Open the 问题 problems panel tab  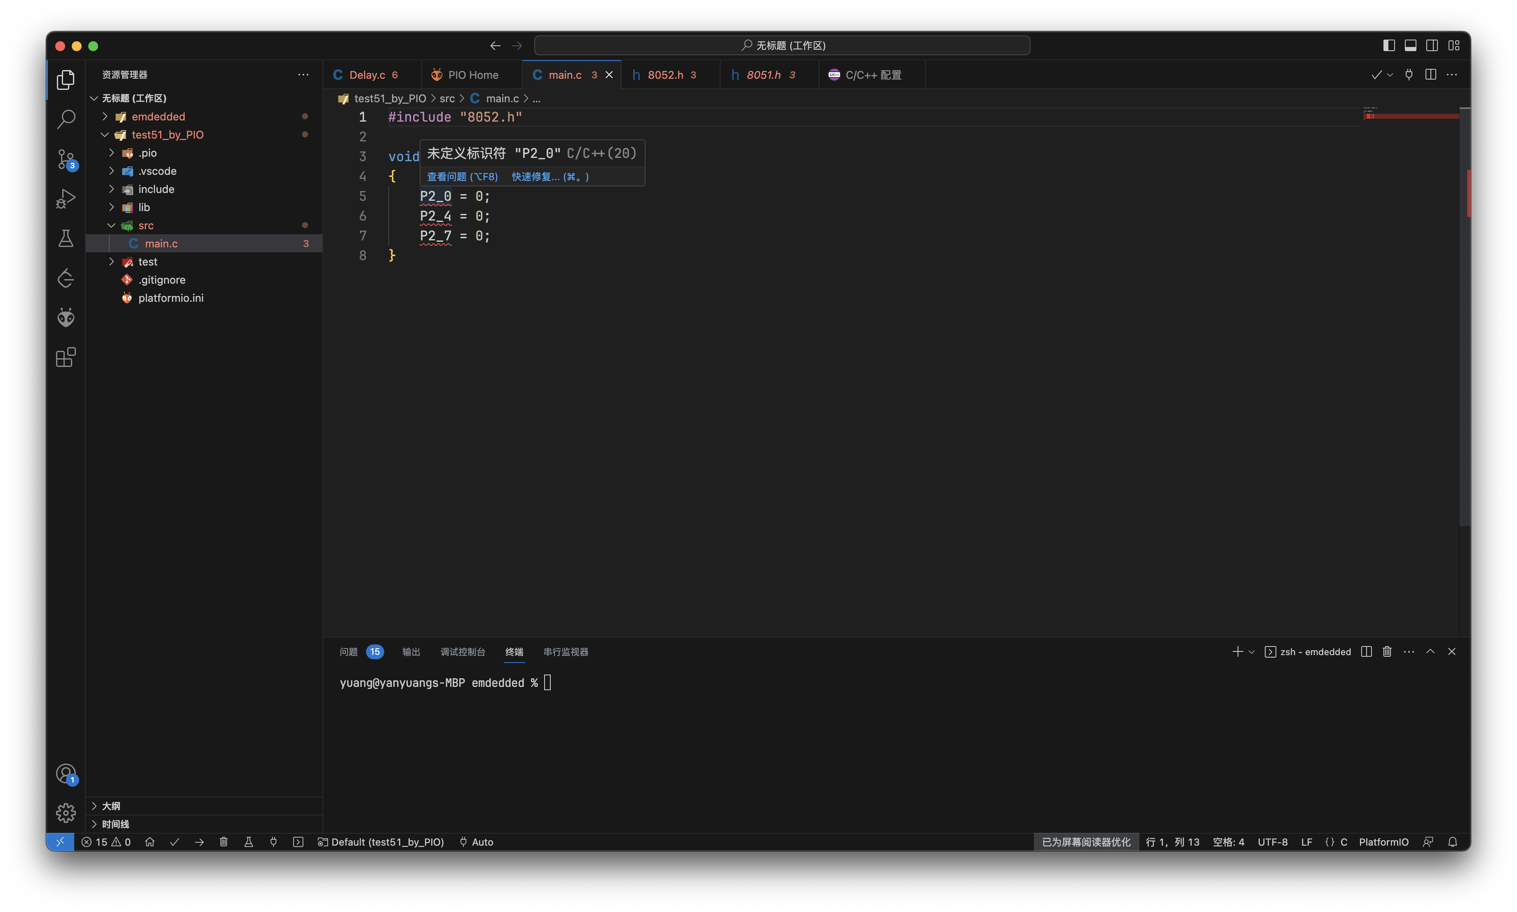point(348,652)
